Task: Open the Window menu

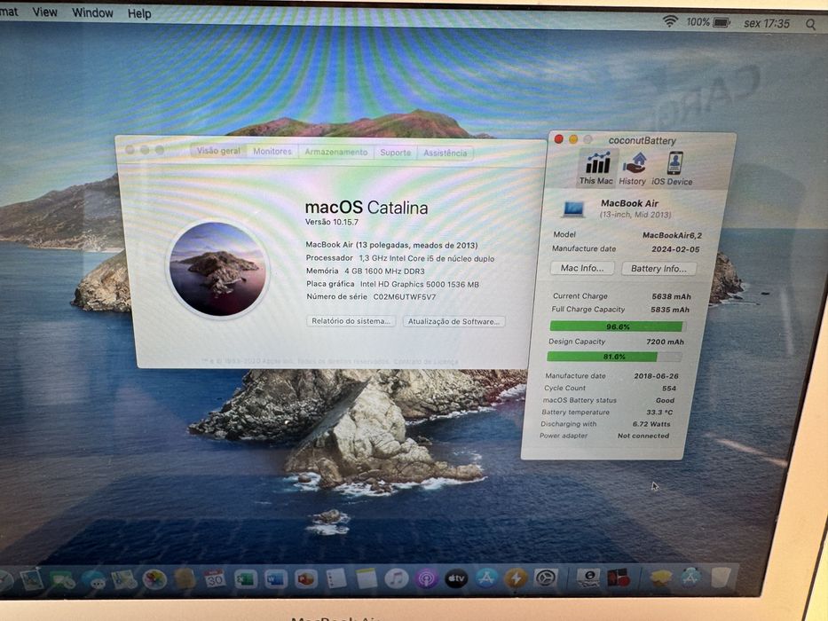Action: [92, 12]
